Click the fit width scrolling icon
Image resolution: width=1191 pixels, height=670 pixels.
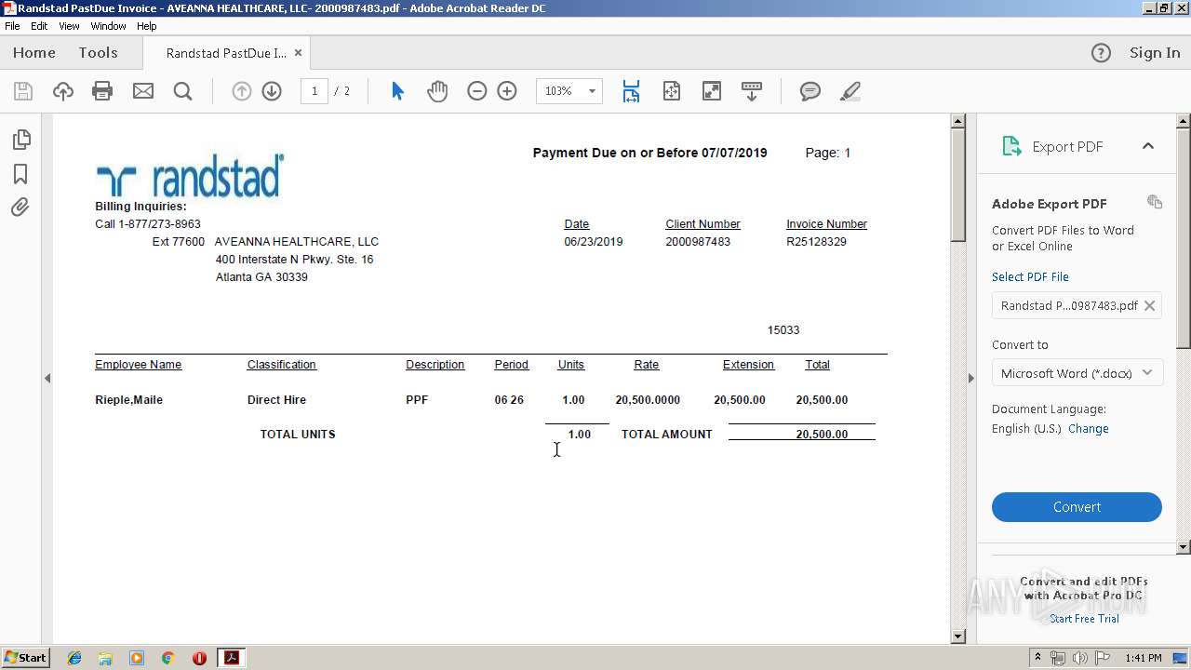(x=631, y=91)
